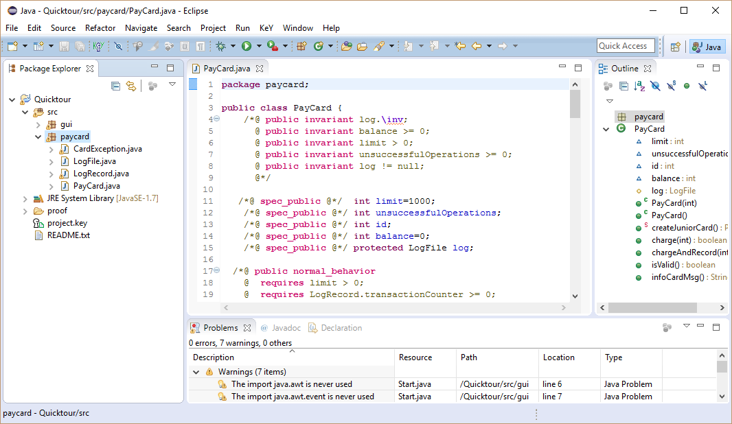The width and height of the screenshot is (732, 424).
Task: Toggle Skip All Breakpoints icon
Action: pyautogui.click(x=118, y=46)
